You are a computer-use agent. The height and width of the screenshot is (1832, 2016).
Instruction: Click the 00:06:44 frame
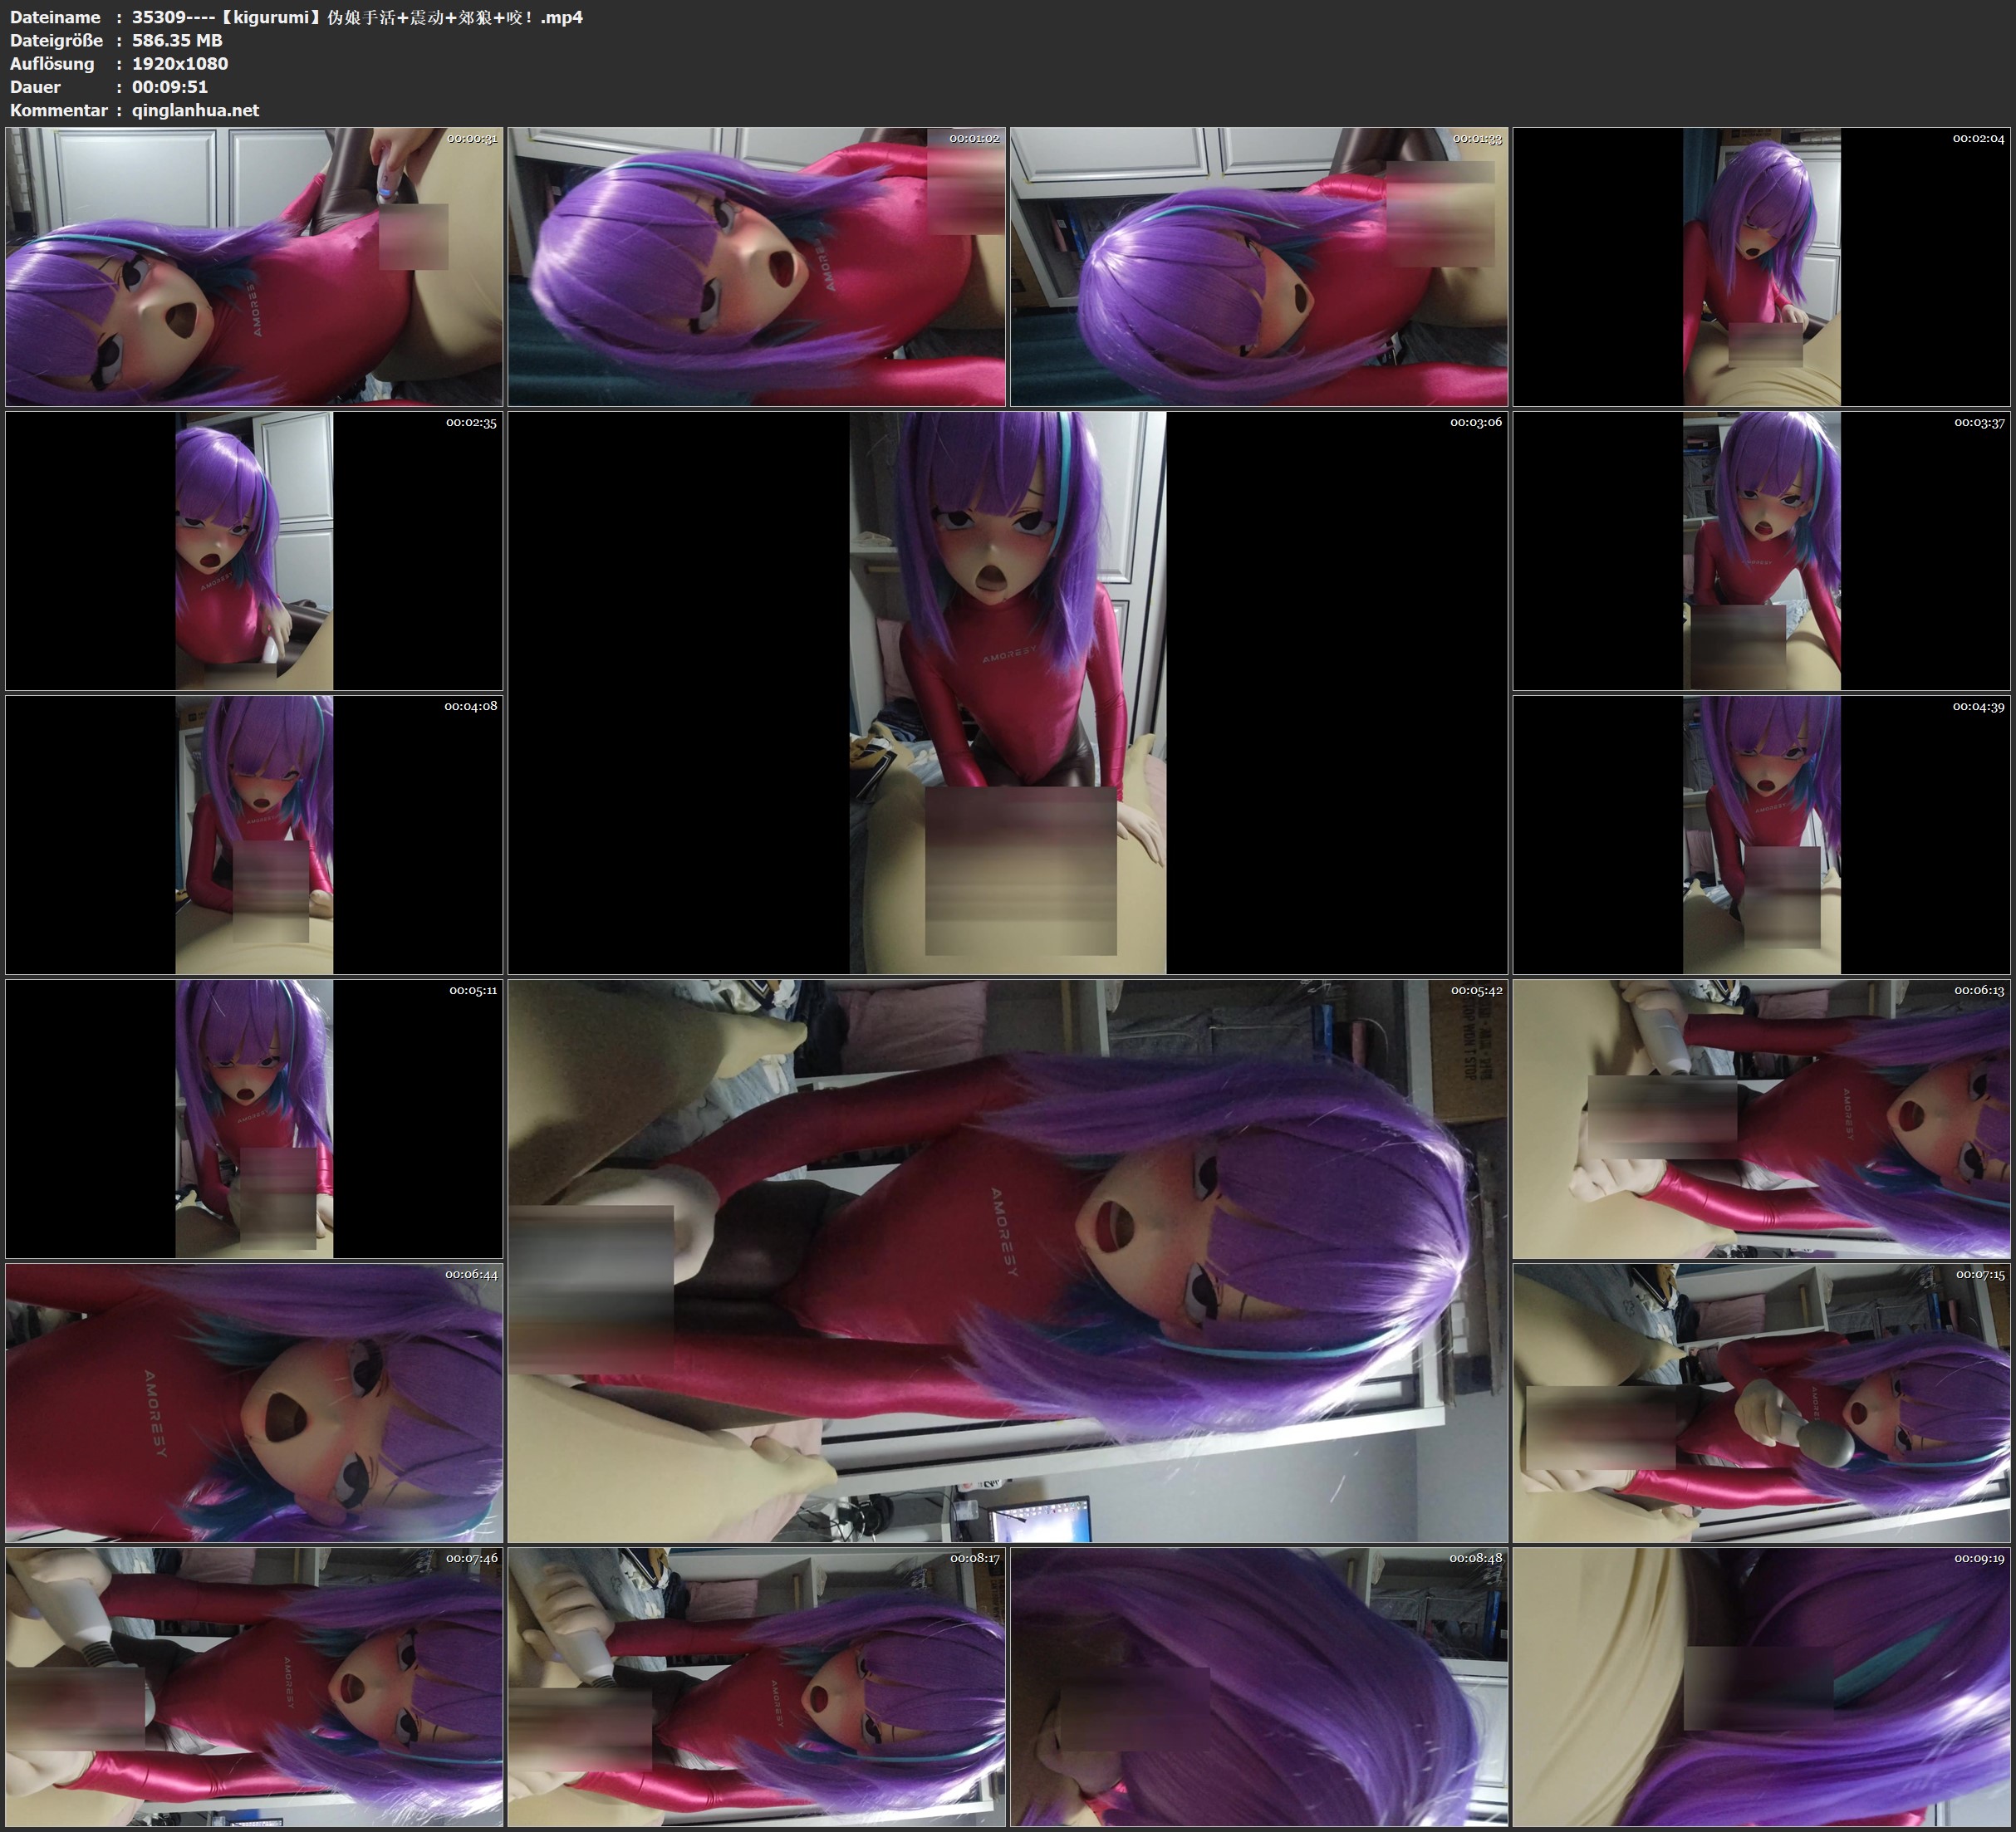click(x=254, y=1402)
